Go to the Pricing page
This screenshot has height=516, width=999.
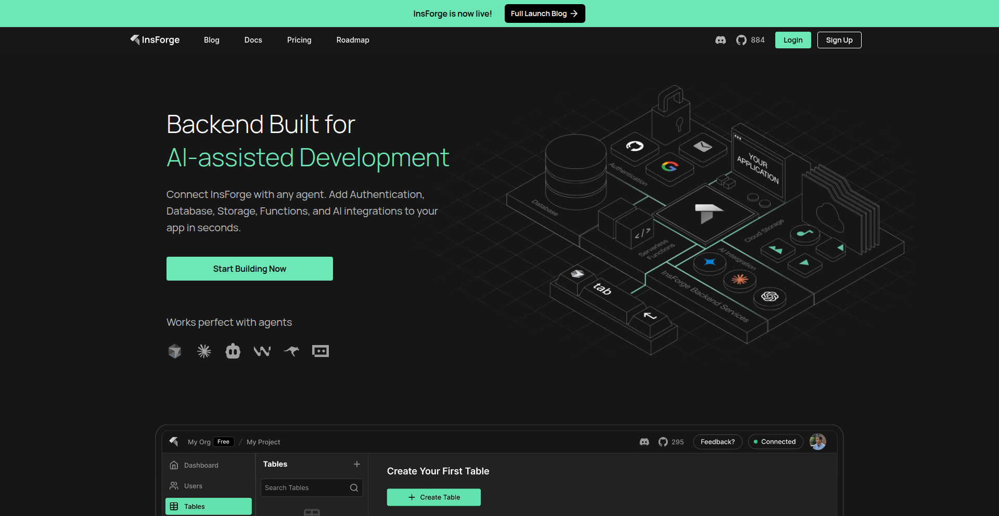coord(299,40)
